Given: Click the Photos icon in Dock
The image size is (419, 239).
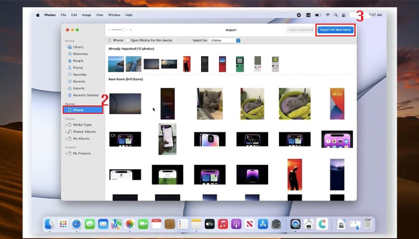Looking at the screenshot, I should coord(130,224).
